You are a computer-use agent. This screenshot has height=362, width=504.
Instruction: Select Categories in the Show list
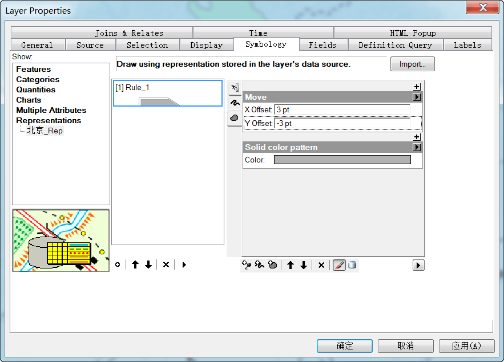tap(38, 80)
